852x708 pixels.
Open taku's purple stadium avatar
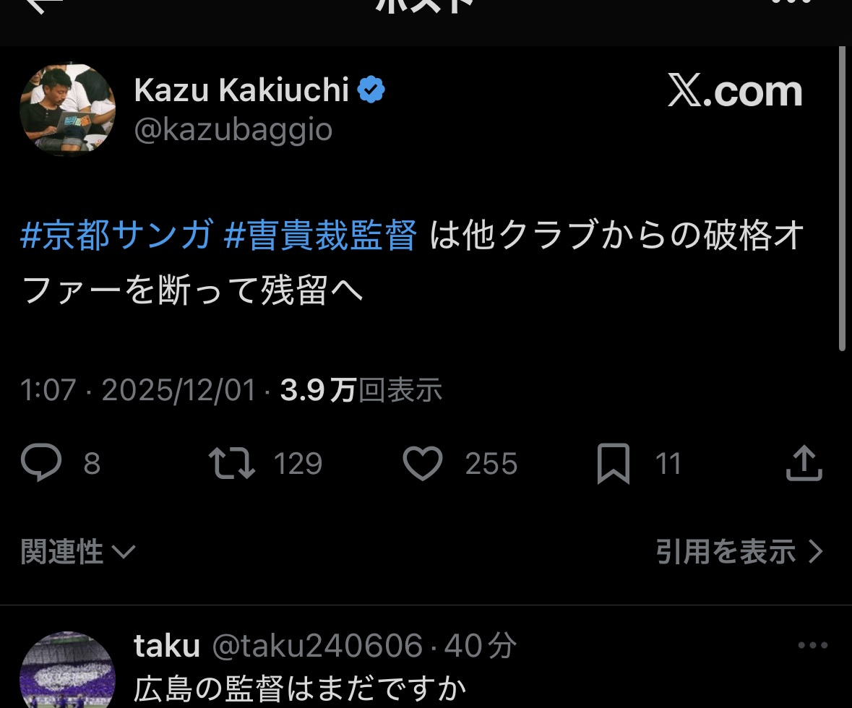pos(67,670)
